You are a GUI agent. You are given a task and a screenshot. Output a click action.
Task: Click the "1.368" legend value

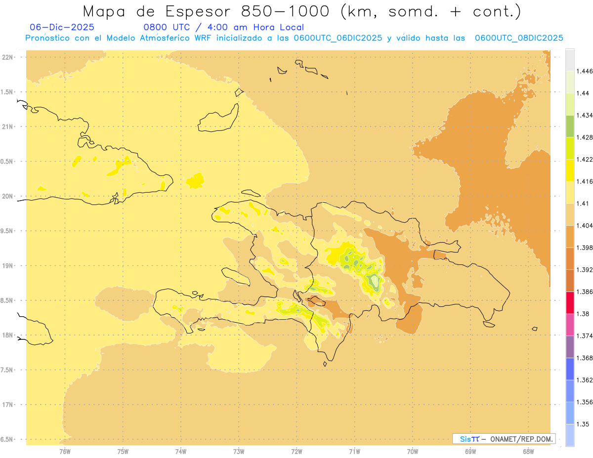point(585,358)
